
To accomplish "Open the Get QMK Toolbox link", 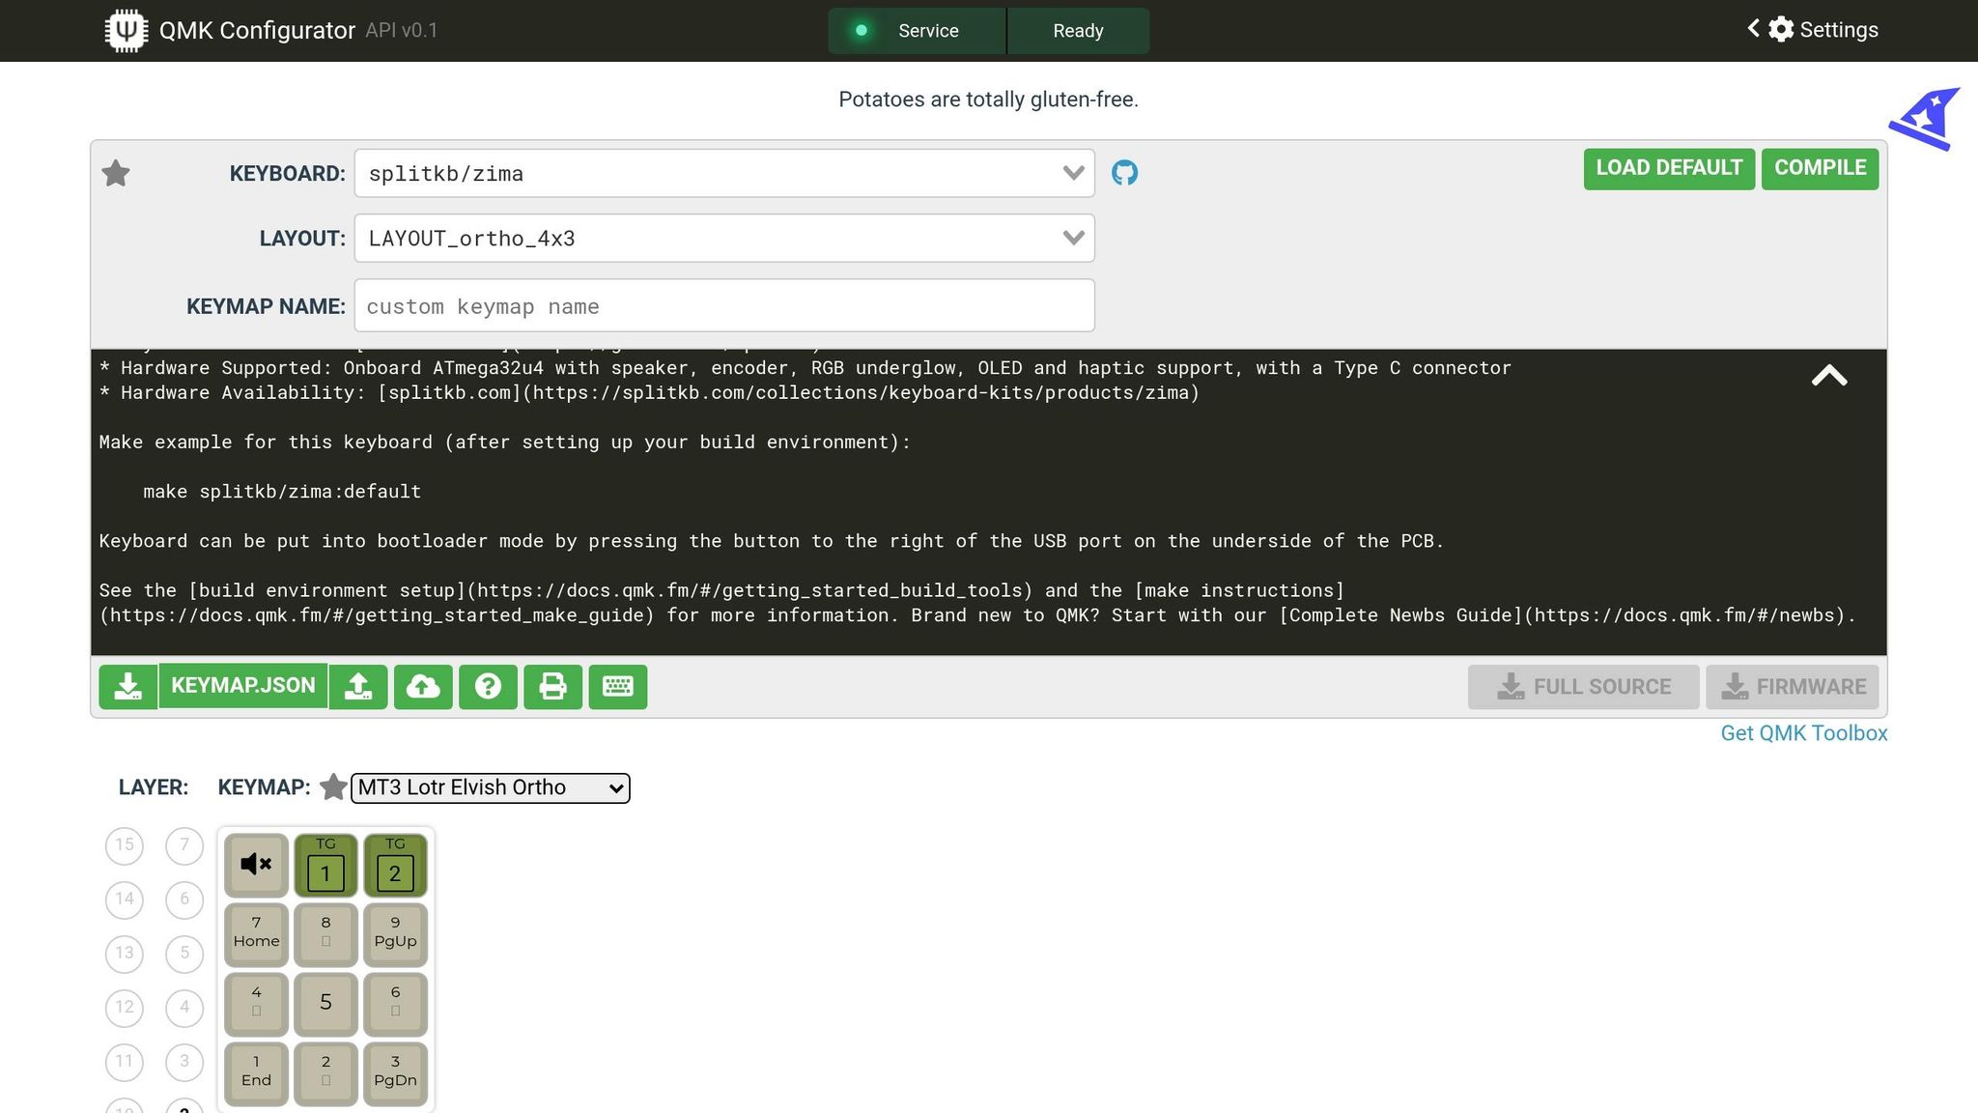I will 1804,733.
